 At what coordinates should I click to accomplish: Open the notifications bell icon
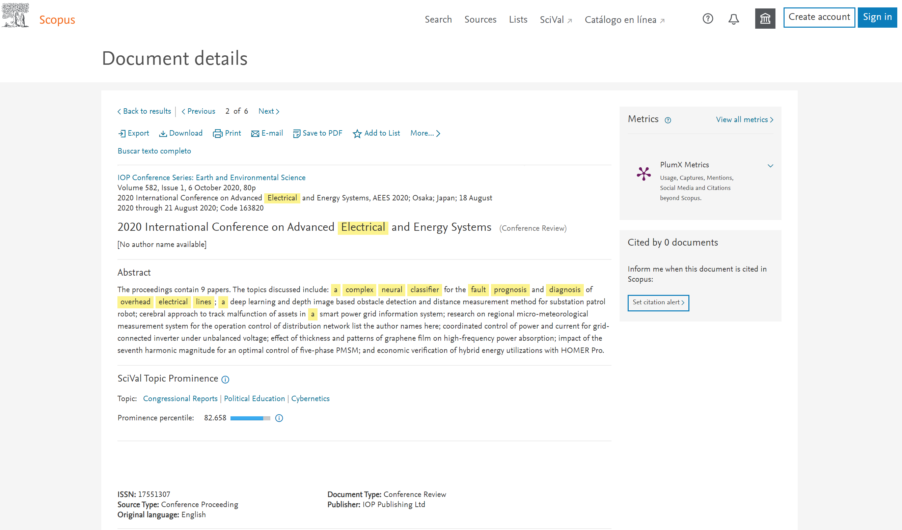pyautogui.click(x=733, y=19)
